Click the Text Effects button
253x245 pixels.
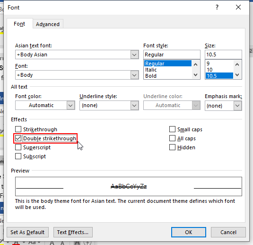click(73, 232)
